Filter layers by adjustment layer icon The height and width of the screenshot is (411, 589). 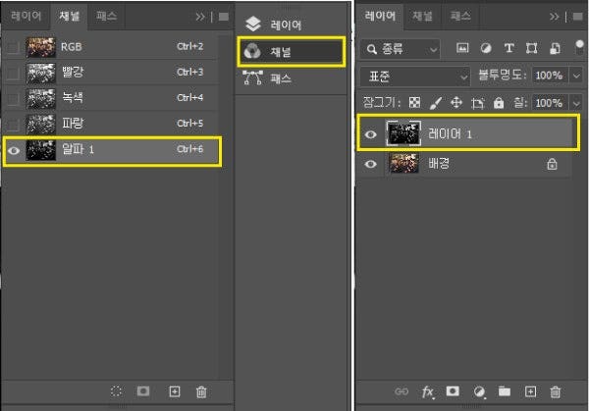(x=486, y=48)
